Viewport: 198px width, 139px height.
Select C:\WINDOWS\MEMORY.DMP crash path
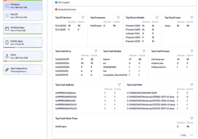(142, 93)
